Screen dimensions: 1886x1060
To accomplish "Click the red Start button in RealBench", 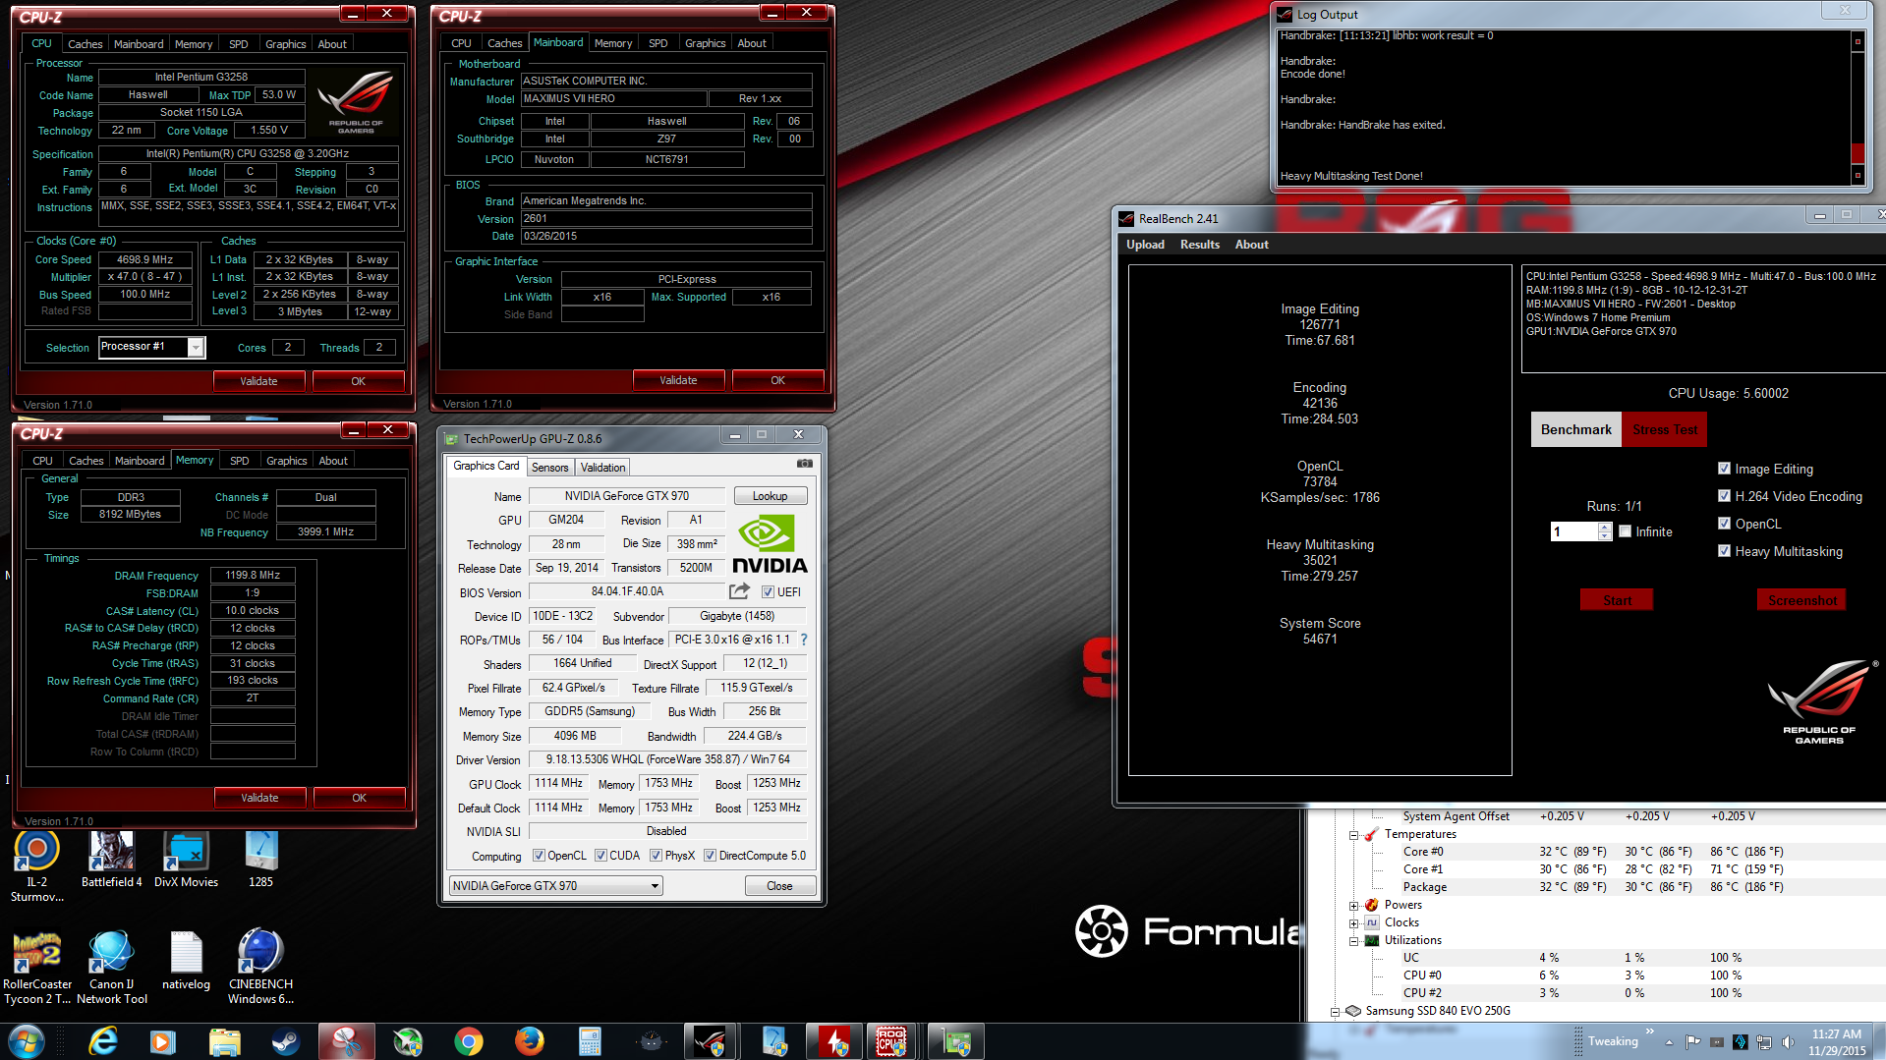I will coord(1617,600).
